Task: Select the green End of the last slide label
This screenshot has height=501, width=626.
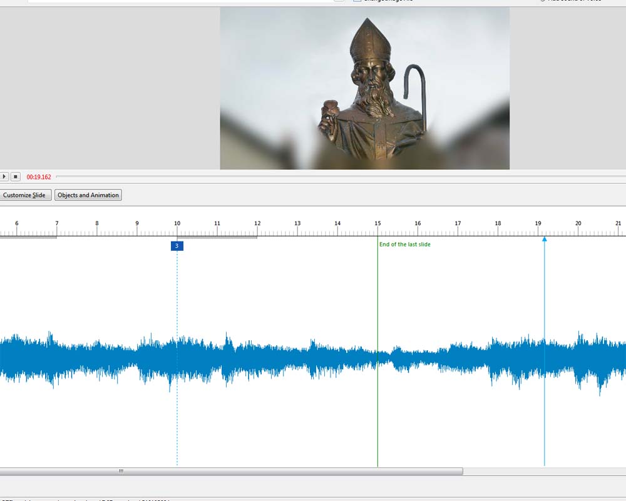Action: pyautogui.click(x=405, y=244)
